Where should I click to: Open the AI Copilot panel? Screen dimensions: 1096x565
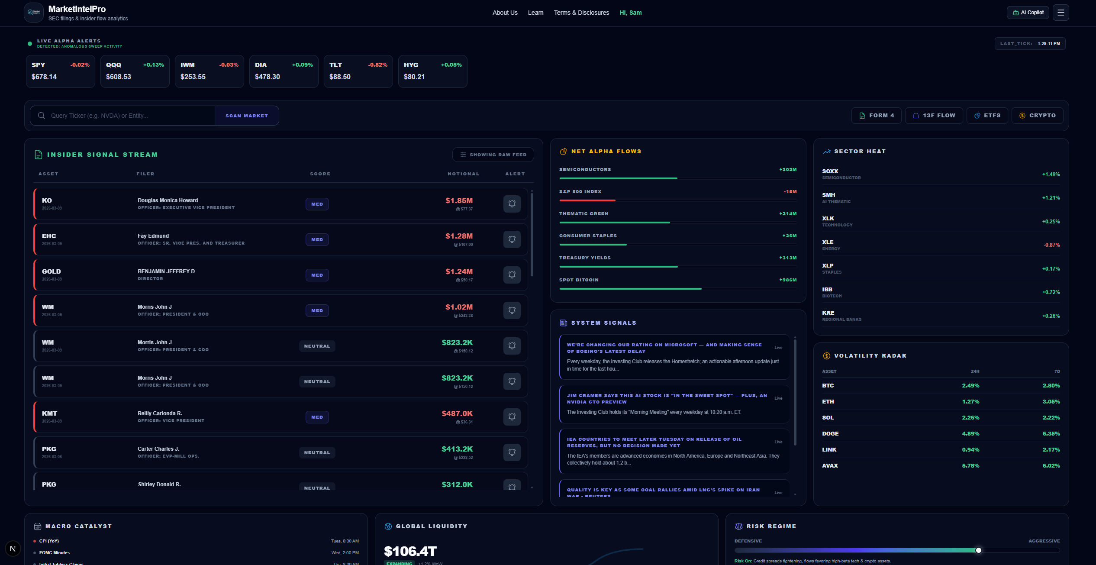pos(1028,12)
